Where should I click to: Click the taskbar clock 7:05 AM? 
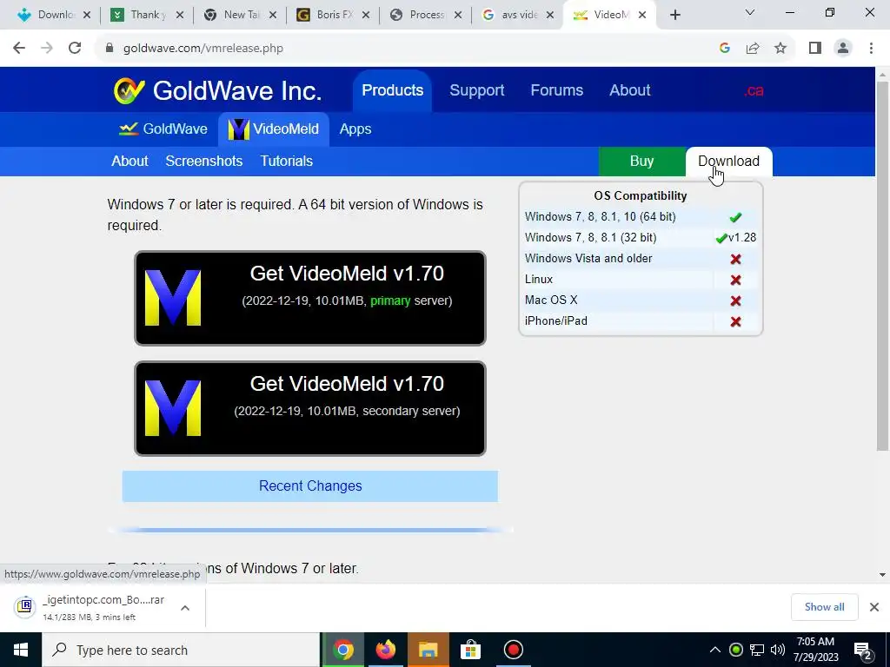(x=815, y=650)
